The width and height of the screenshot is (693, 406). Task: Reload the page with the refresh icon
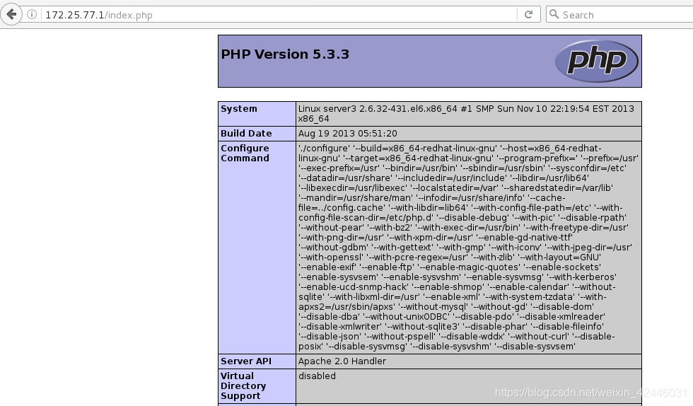[528, 15]
